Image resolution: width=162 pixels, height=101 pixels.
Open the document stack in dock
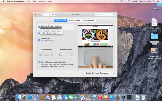(137, 97)
